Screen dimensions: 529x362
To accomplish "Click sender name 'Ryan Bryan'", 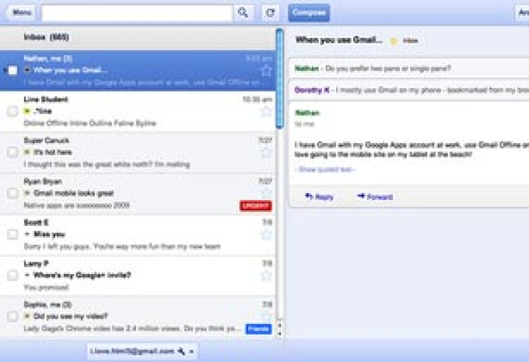I will (43, 181).
